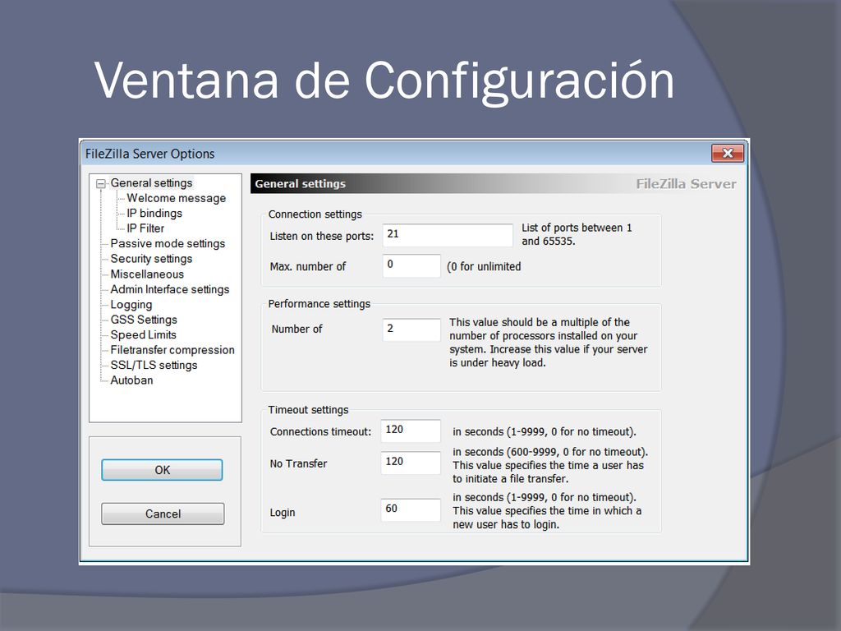Open the IP bindings page

tap(154, 213)
